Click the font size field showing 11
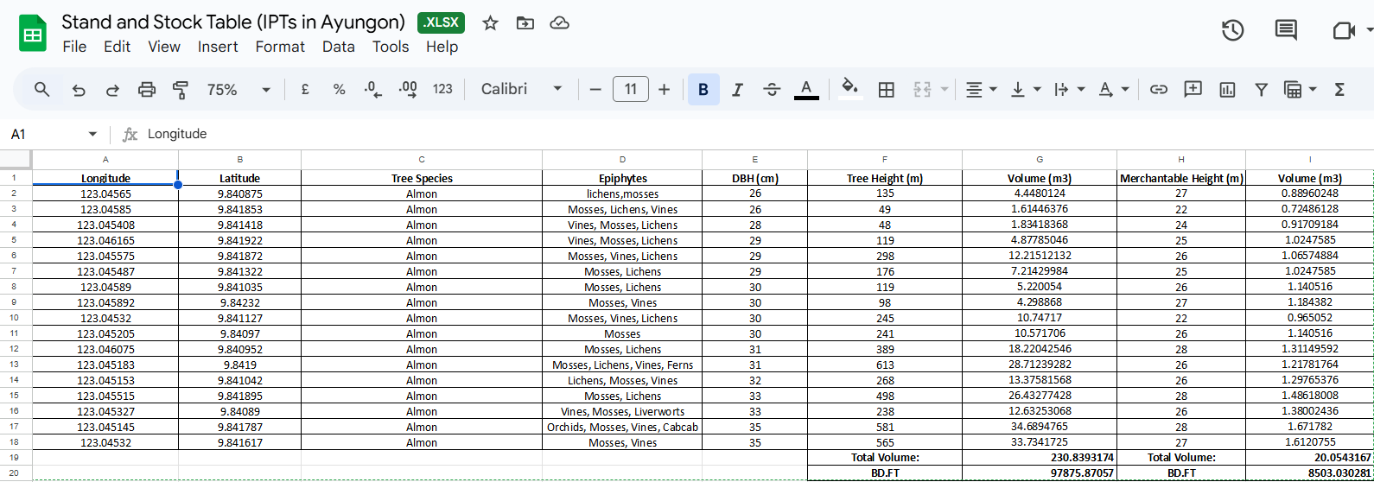 (631, 89)
